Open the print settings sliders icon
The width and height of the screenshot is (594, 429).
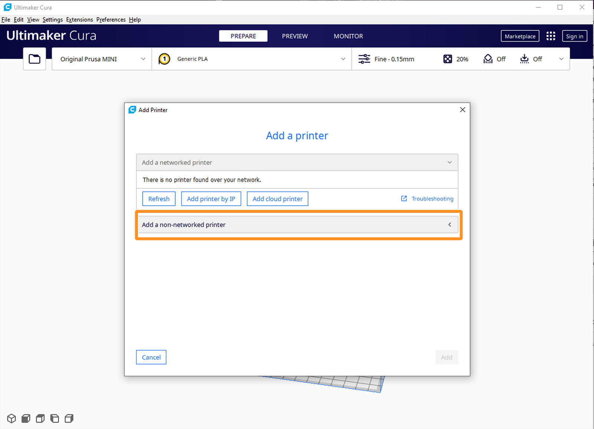[x=364, y=59]
